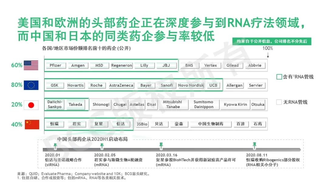The image size is (328, 184).
Task: Click the MSD company box
Action: 99,65
